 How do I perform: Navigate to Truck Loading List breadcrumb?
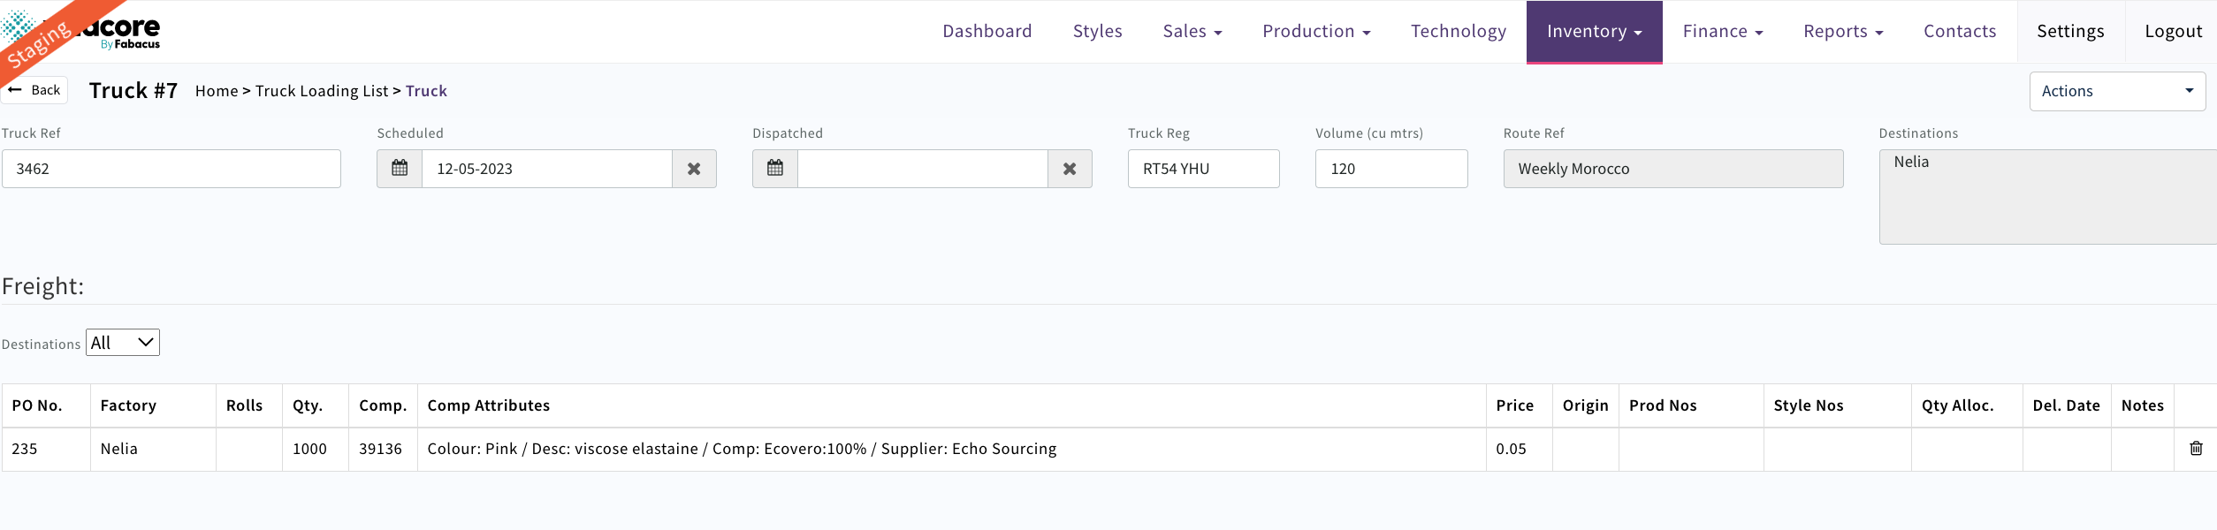(x=322, y=91)
